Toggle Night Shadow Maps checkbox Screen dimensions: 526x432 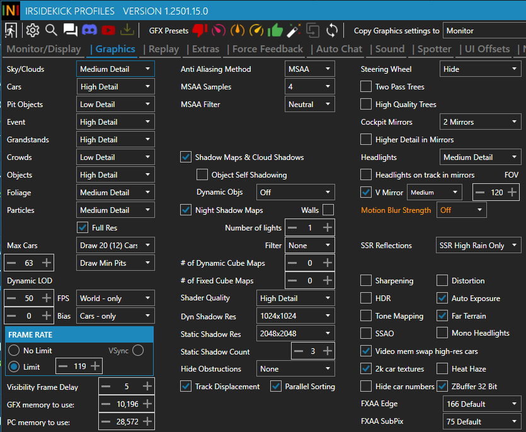[186, 210]
